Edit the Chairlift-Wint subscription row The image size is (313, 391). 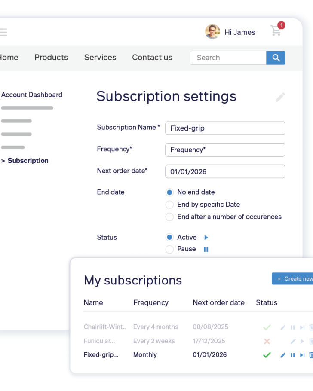[283, 327]
